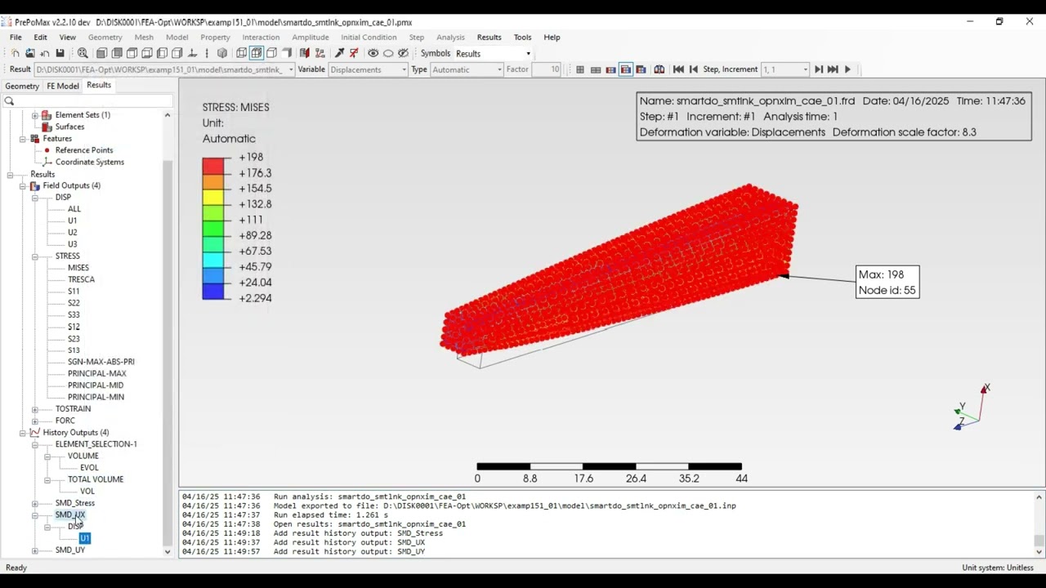Activate the query dropper tool icon

339,53
